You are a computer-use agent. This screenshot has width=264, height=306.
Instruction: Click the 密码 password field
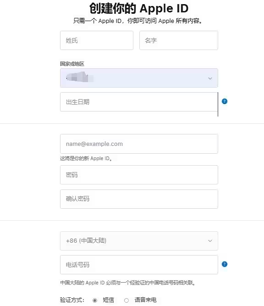point(139,175)
